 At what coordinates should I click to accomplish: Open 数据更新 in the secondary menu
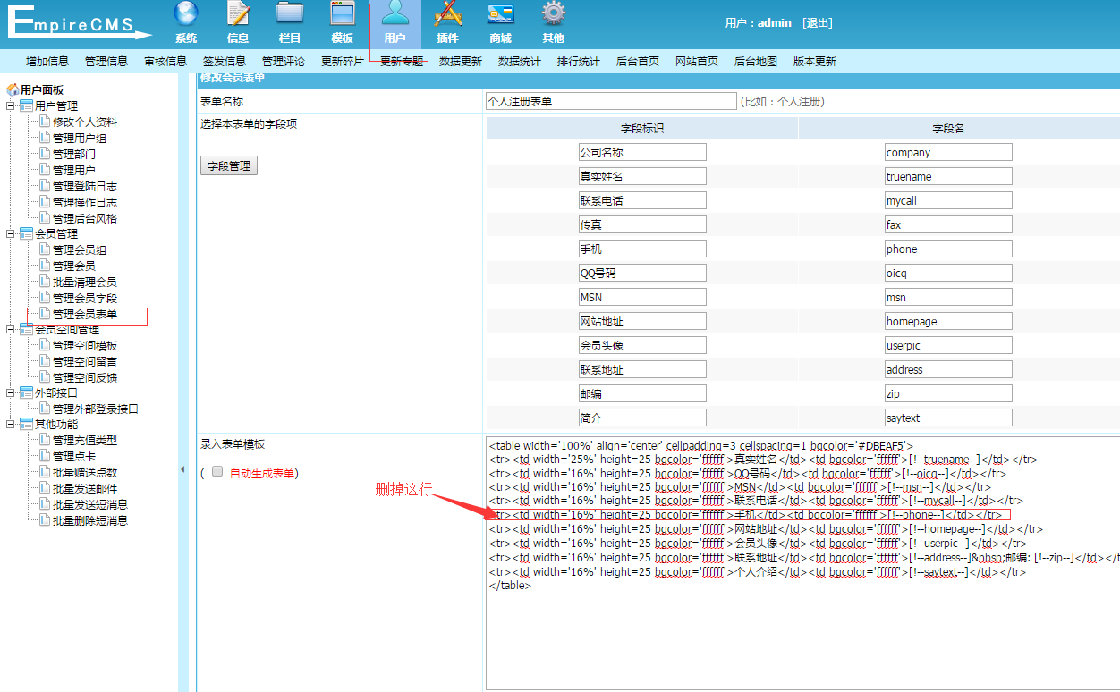460,62
